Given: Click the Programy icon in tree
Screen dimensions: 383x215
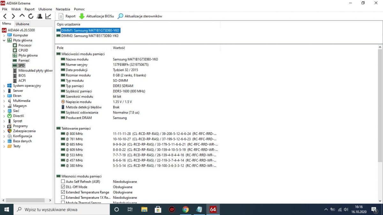Looking at the screenshot, I should (10, 126).
